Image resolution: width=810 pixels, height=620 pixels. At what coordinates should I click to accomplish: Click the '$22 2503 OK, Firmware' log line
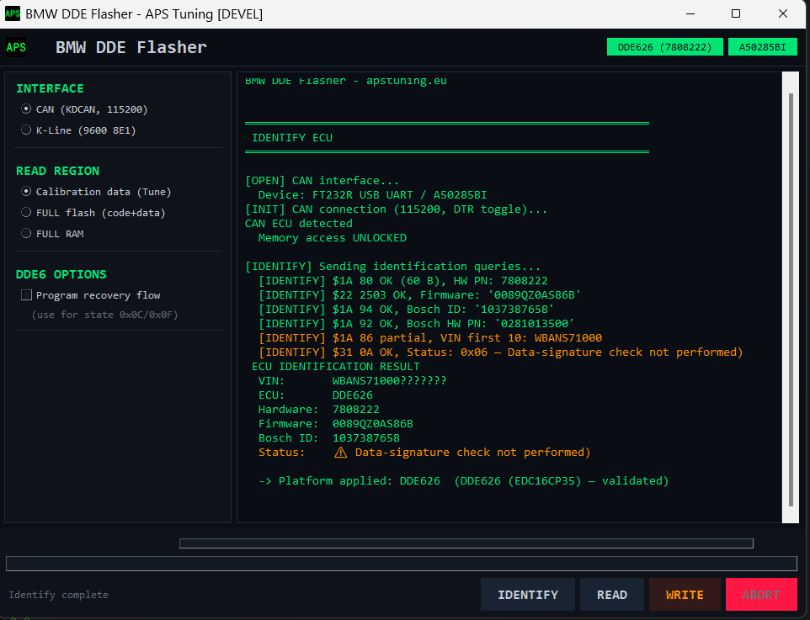(419, 295)
